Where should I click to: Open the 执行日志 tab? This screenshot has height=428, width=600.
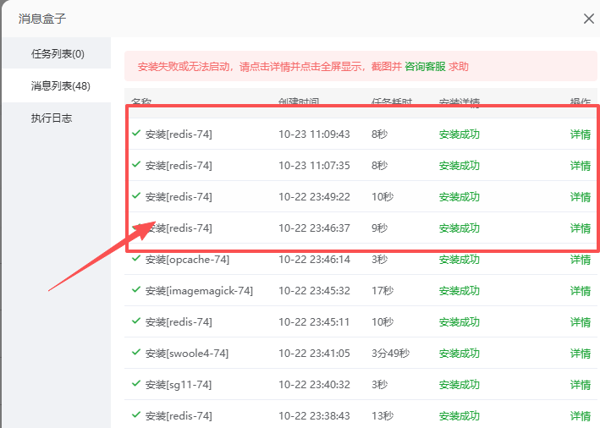(52, 118)
